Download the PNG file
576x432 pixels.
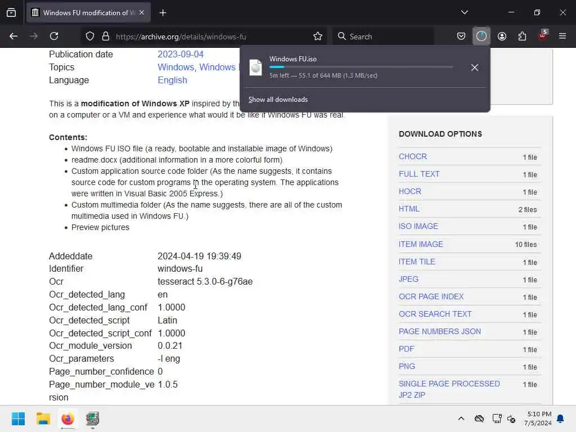click(407, 366)
